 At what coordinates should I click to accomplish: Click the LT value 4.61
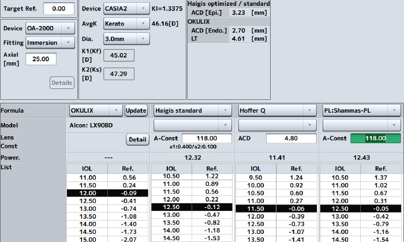coord(238,39)
